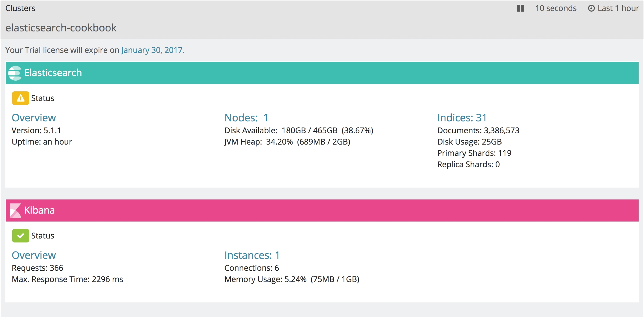
Task: Click the clock icon by Last 1 hour
Action: 591,8
